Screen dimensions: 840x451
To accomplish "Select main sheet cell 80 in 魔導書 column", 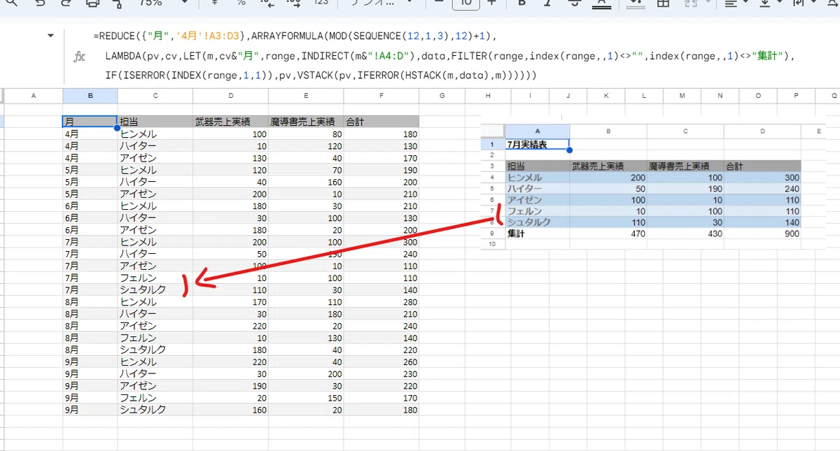I will click(306, 134).
